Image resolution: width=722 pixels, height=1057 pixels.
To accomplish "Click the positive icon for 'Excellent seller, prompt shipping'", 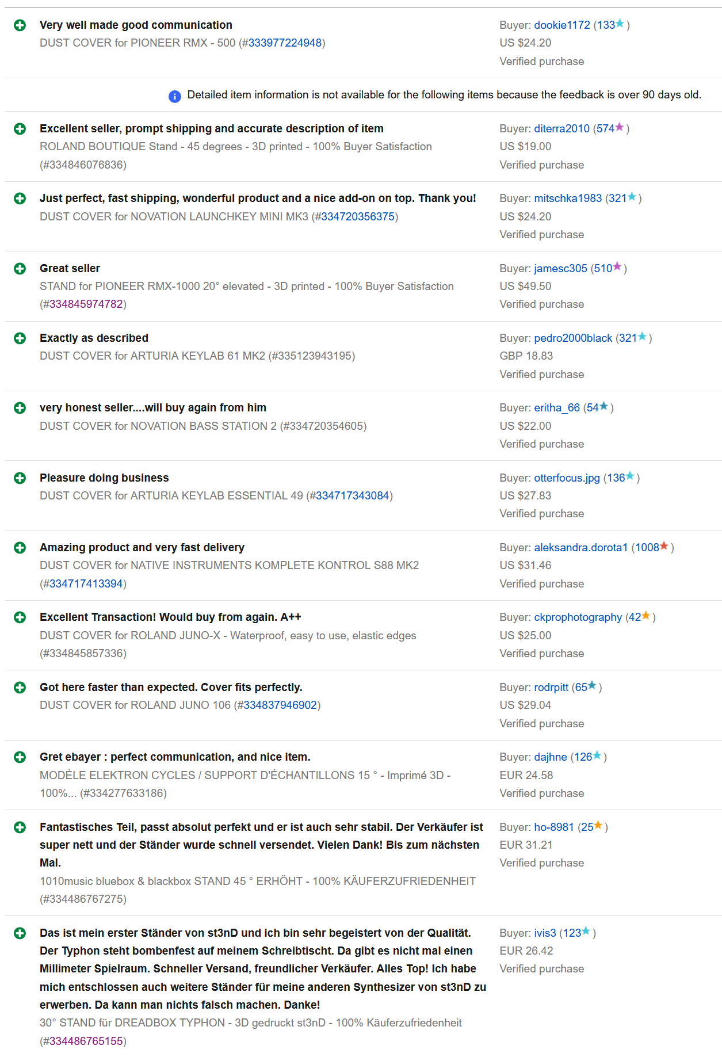I will pyautogui.click(x=20, y=129).
